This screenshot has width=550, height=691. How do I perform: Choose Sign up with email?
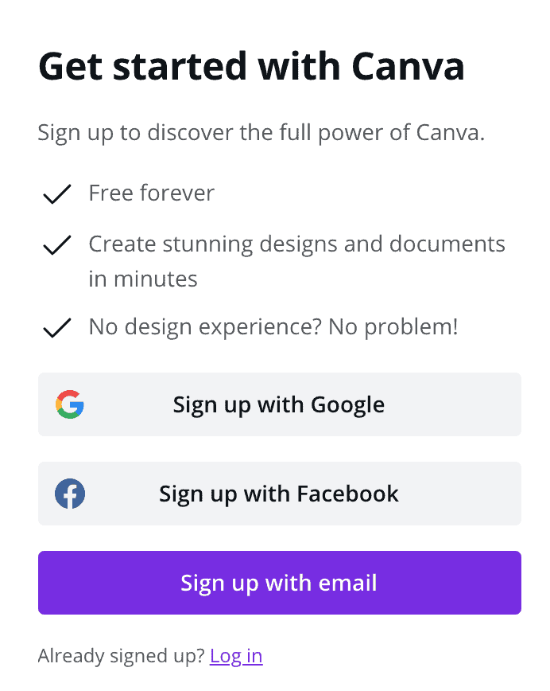point(279,583)
